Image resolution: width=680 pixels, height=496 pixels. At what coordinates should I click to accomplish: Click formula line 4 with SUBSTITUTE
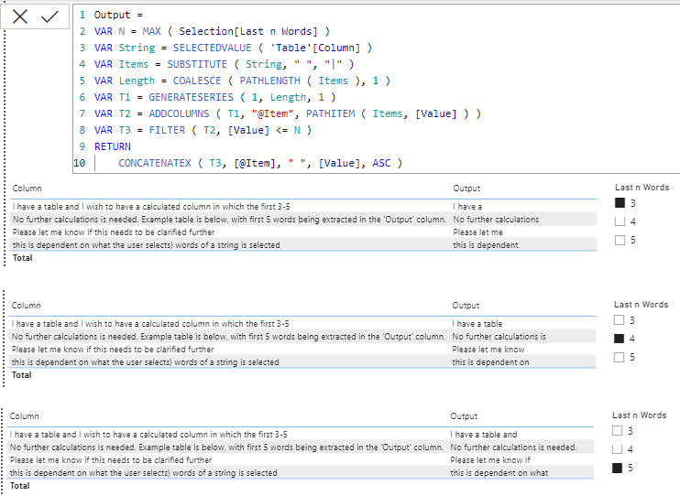pyautogui.click(x=224, y=64)
